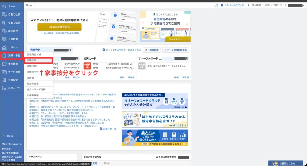This screenshot has height=166, width=307.
Task: Click the 未仕訳 0件 badge for マネーフォワード
Action: tap(142, 66)
